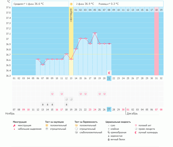The width and height of the screenshot is (173, 147).
Task: Click the positive ovulation test legend icon
Action: 47,125
